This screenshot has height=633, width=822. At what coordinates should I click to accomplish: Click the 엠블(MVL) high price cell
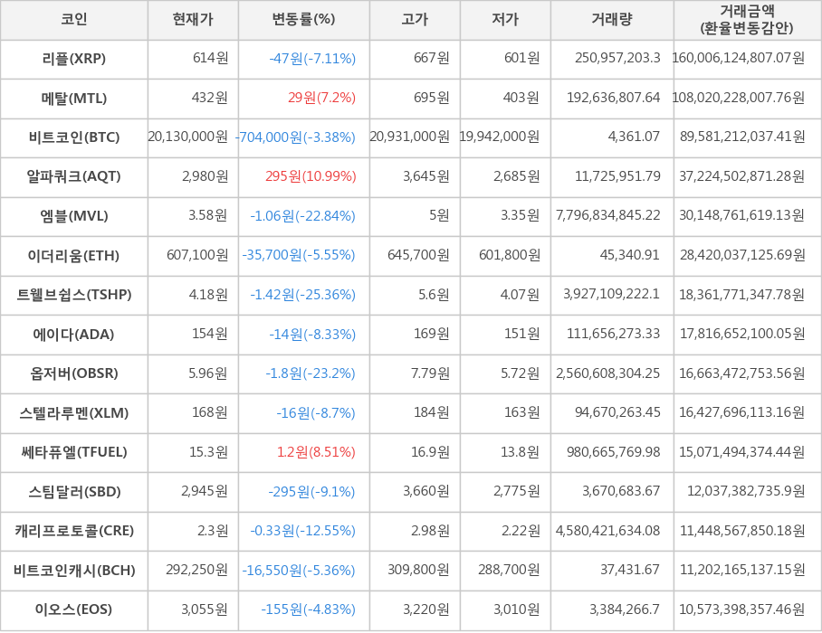413,217
